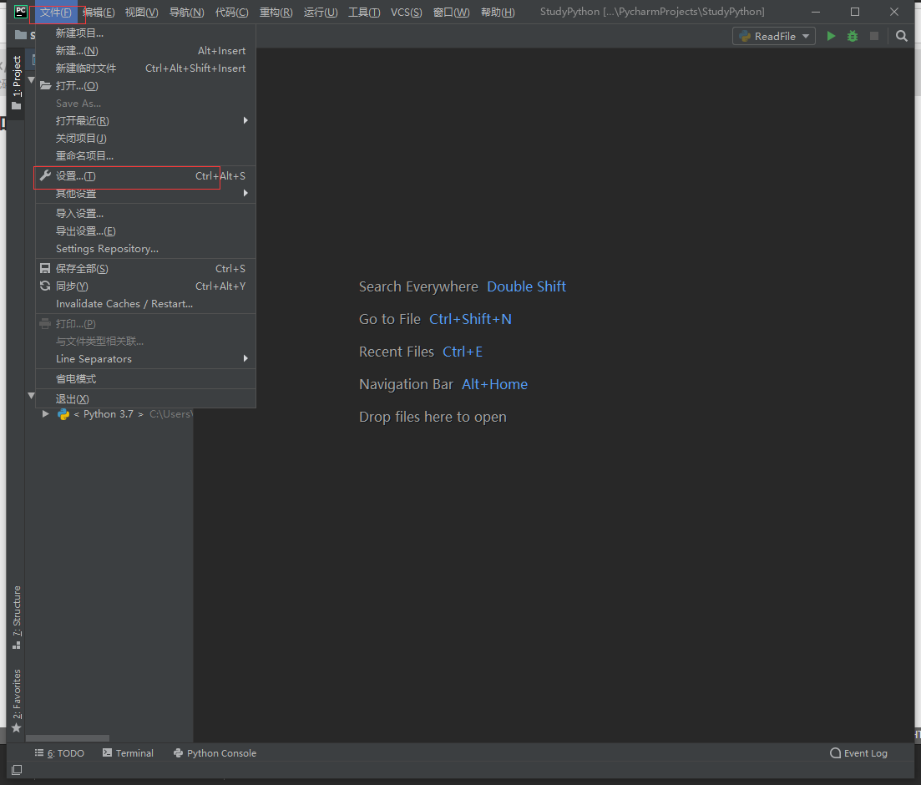Image resolution: width=921 pixels, height=785 pixels.
Task: Select 关闭项目(J) menu item
Action: point(145,138)
